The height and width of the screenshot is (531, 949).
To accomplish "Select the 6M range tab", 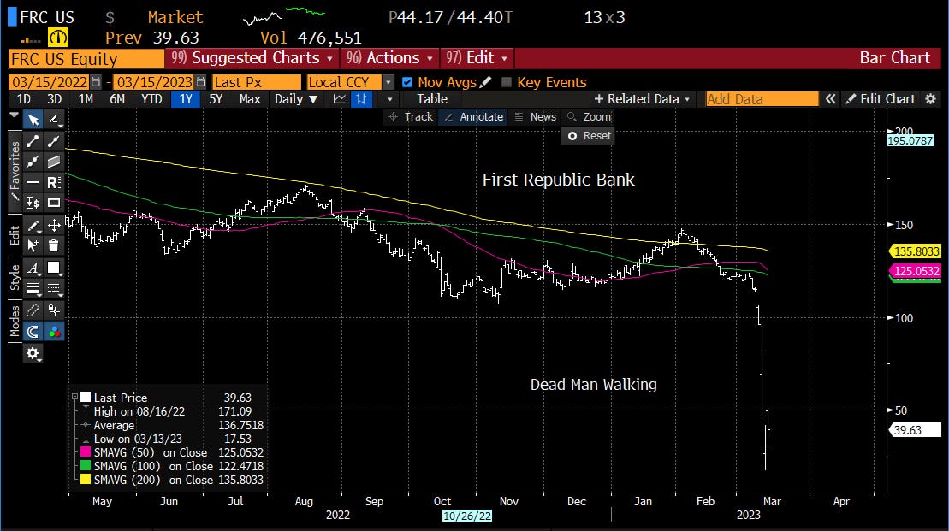I will click(x=117, y=99).
